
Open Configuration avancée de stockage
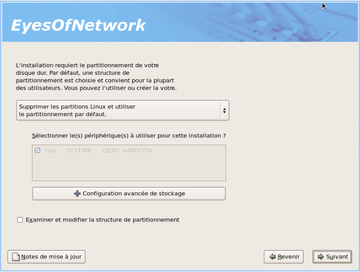[x=129, y=193]
